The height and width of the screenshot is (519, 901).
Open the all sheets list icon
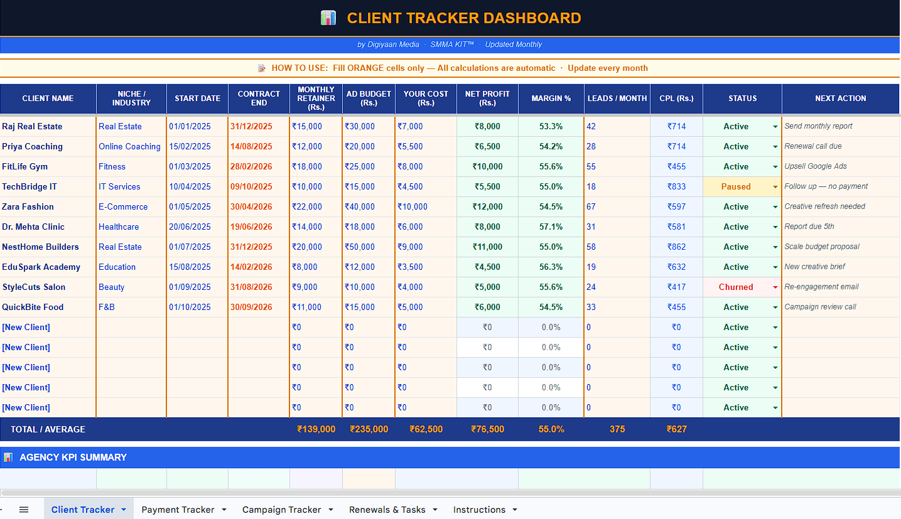[x=24, y=510]
